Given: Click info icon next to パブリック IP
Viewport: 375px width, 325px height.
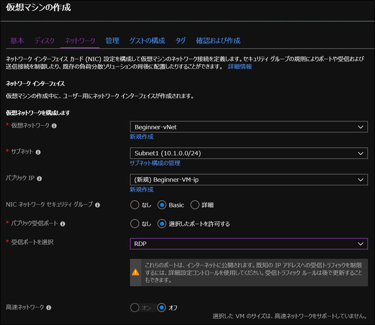Looking at the screenshot, I should pyautogui.click(x=39, y=178).
